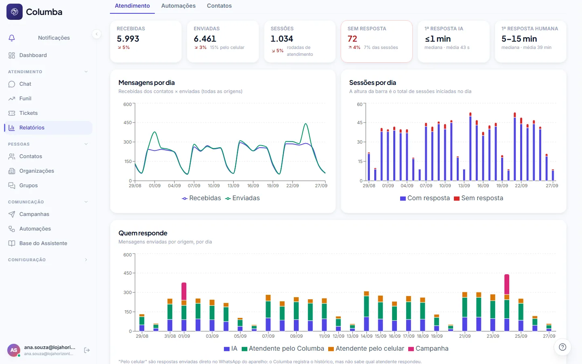
Task: Open the Chat page
Action: click(x=48, y=84)
